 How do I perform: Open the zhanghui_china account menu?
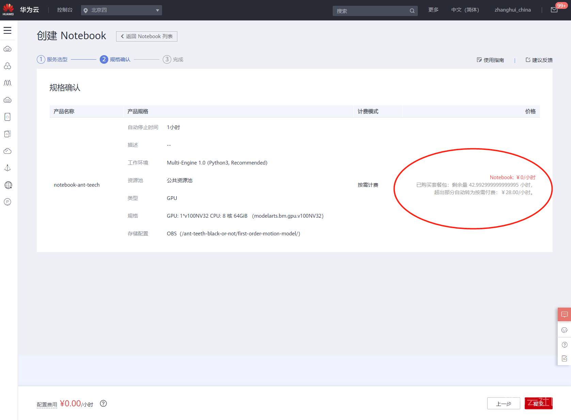(513, 10)
